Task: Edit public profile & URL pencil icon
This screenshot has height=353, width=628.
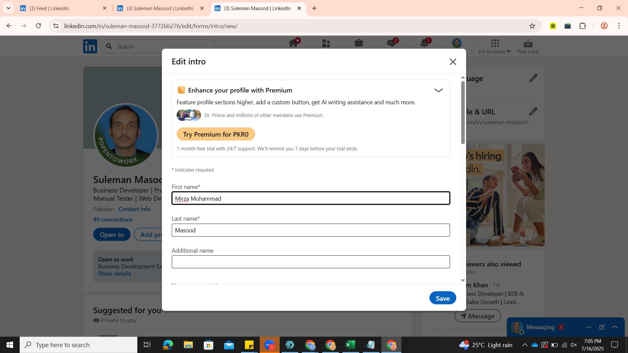Action: 533,111
